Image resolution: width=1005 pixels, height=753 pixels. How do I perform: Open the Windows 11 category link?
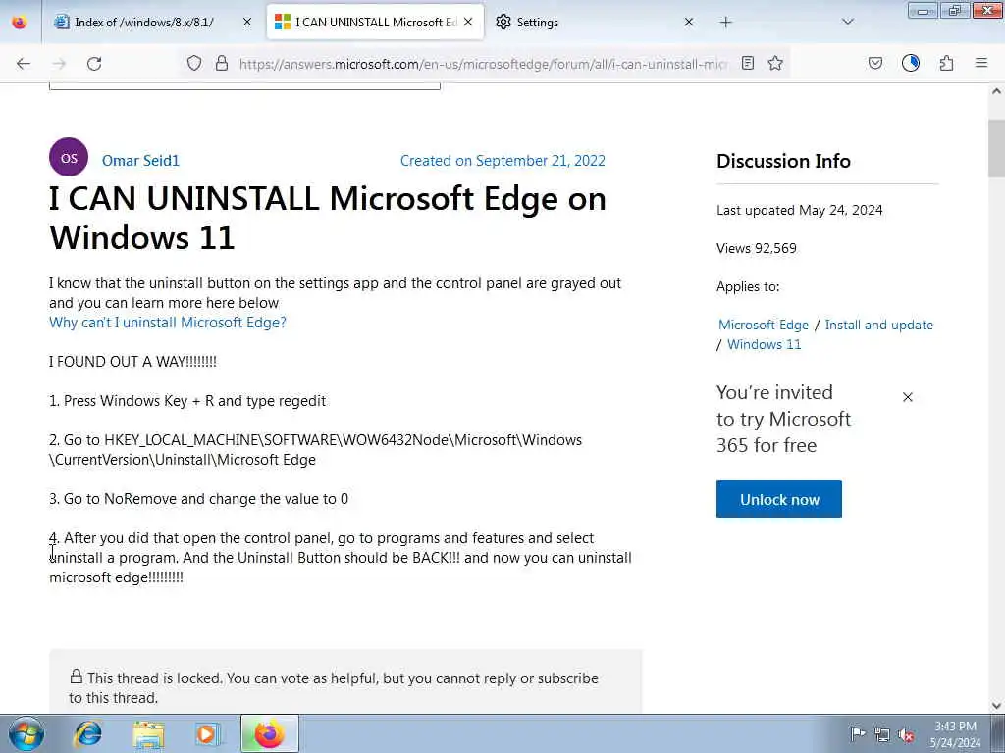764,344
